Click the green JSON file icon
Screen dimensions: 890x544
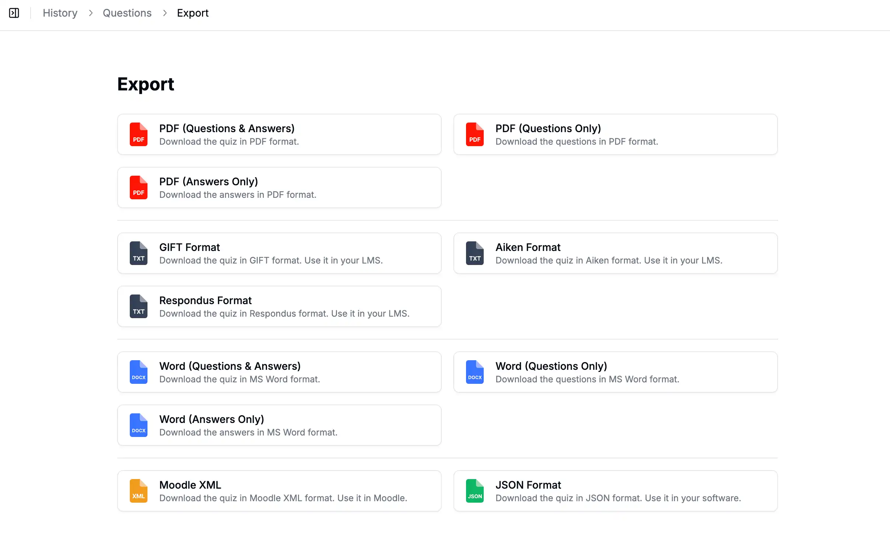(x=475, y=491)
